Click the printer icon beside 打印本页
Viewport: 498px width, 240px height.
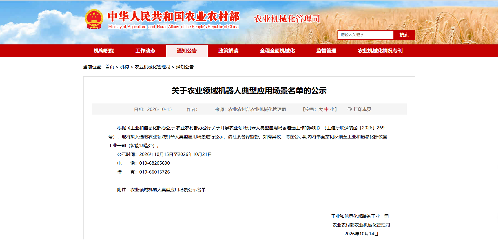point(349,109)
